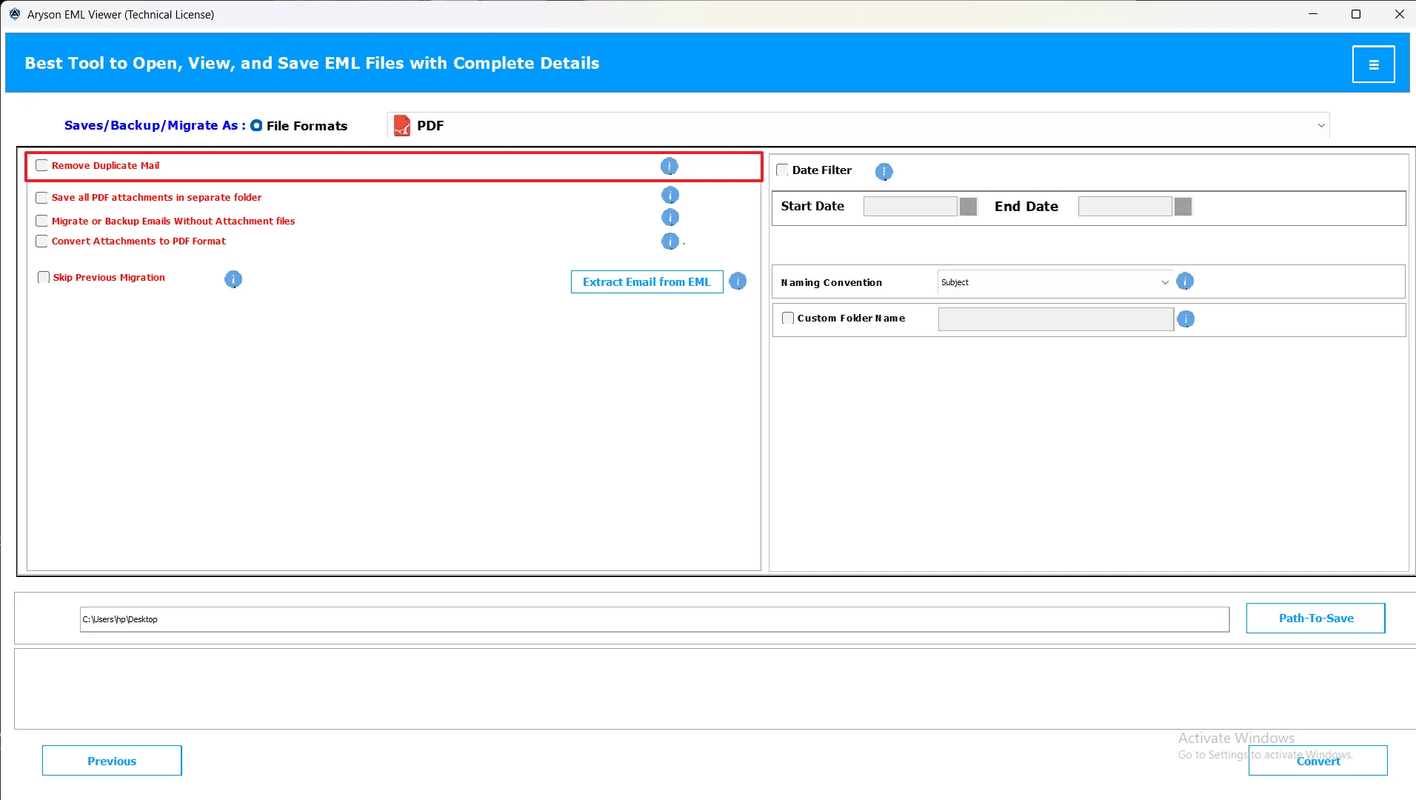
Task: Click info icon beside Custom Folder Name field
Action: pyautogui.click(x=1186, y=319)
